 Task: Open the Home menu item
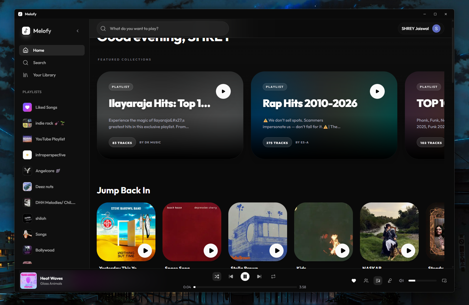tap(52, 50)
